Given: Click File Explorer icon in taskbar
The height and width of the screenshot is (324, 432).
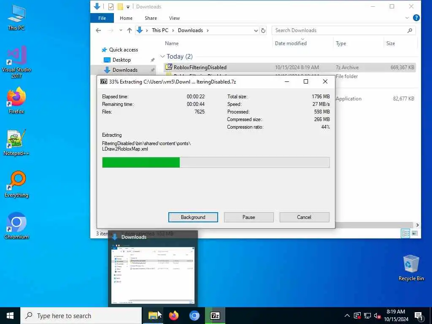Looking at the screenshot, I should (x=153, y=316).
